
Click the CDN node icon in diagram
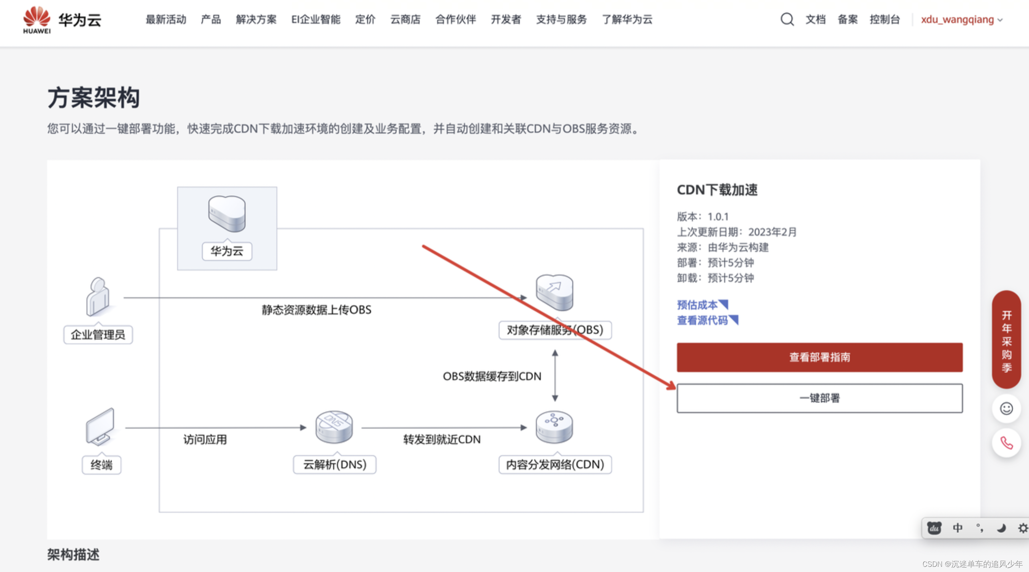coord(554,427)
